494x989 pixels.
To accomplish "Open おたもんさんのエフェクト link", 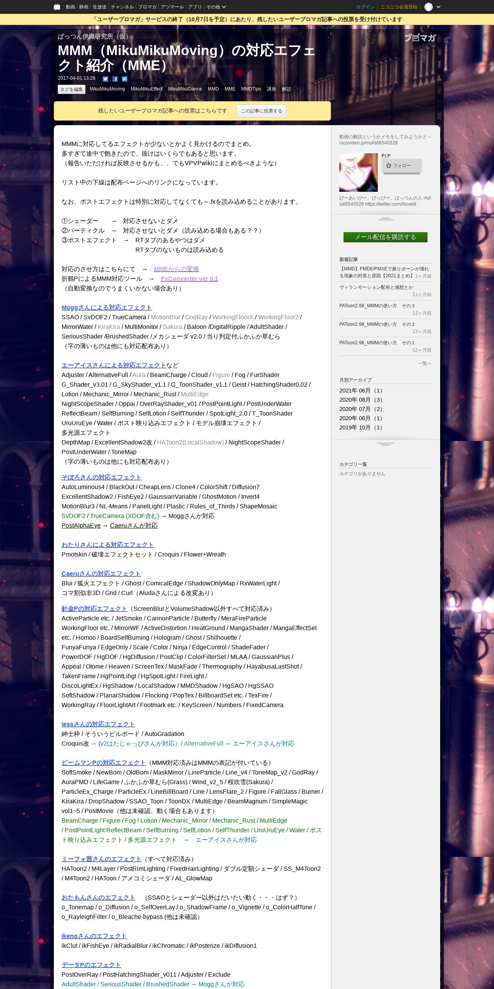I will [98, 898].
